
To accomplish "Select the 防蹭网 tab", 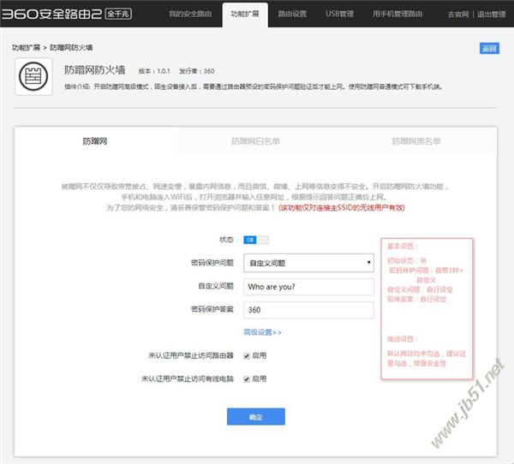I will 95,141.
